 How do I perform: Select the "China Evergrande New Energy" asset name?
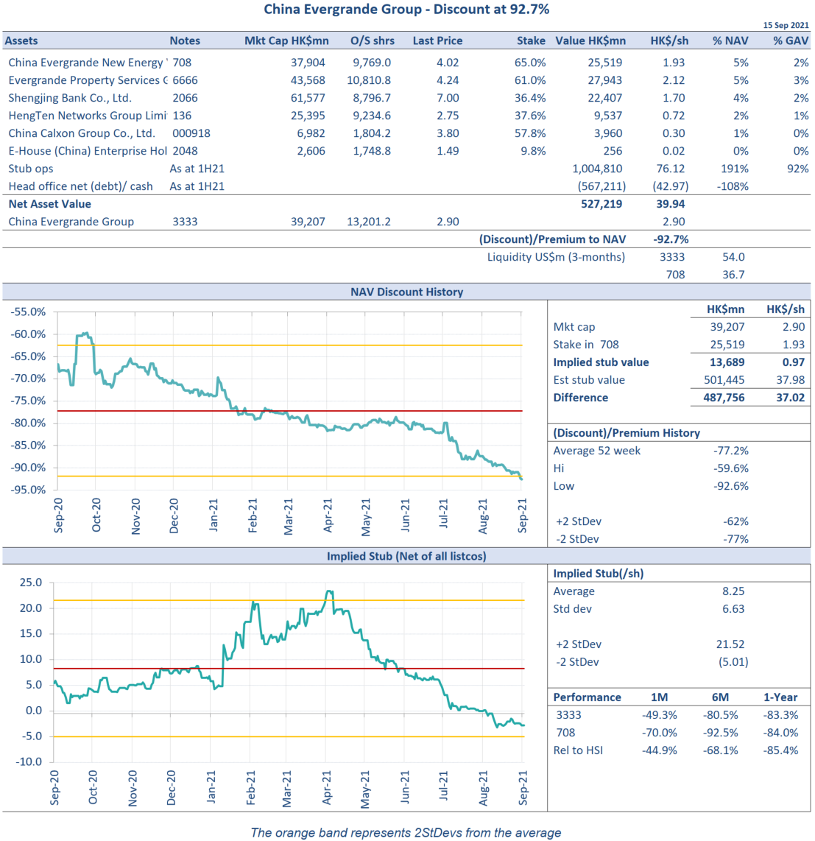click(x=88, y=63)
